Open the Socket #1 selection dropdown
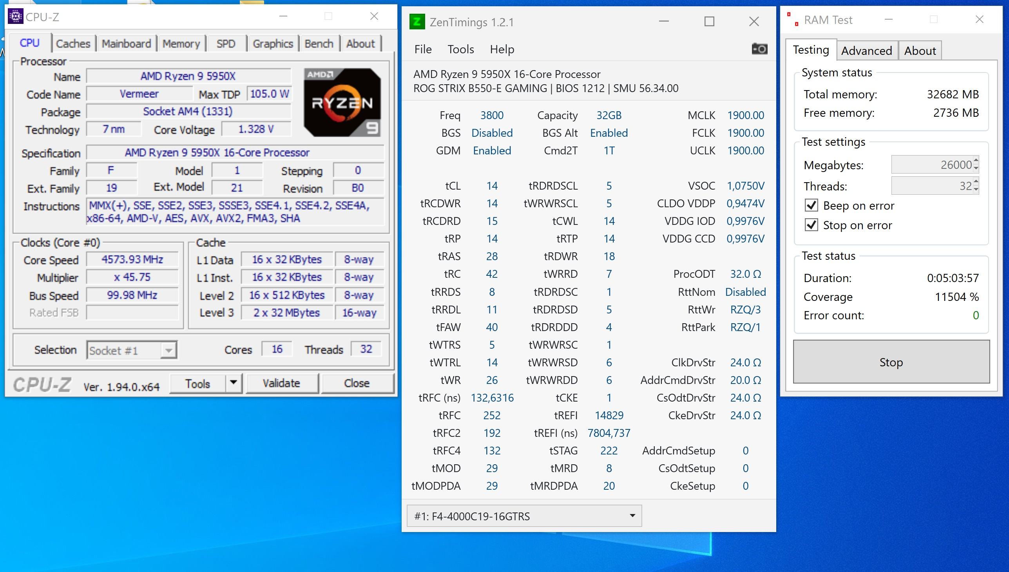Screen dimensions: 1009x572 [x=132, y=350]
